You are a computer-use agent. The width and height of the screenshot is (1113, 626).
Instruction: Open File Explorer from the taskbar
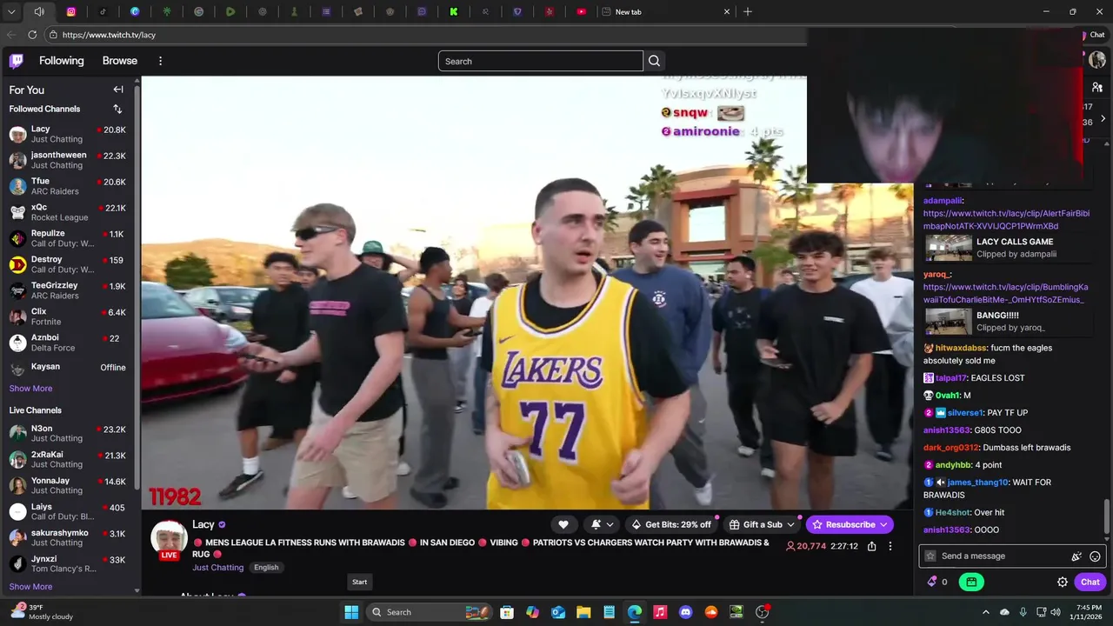pos(583,612)
